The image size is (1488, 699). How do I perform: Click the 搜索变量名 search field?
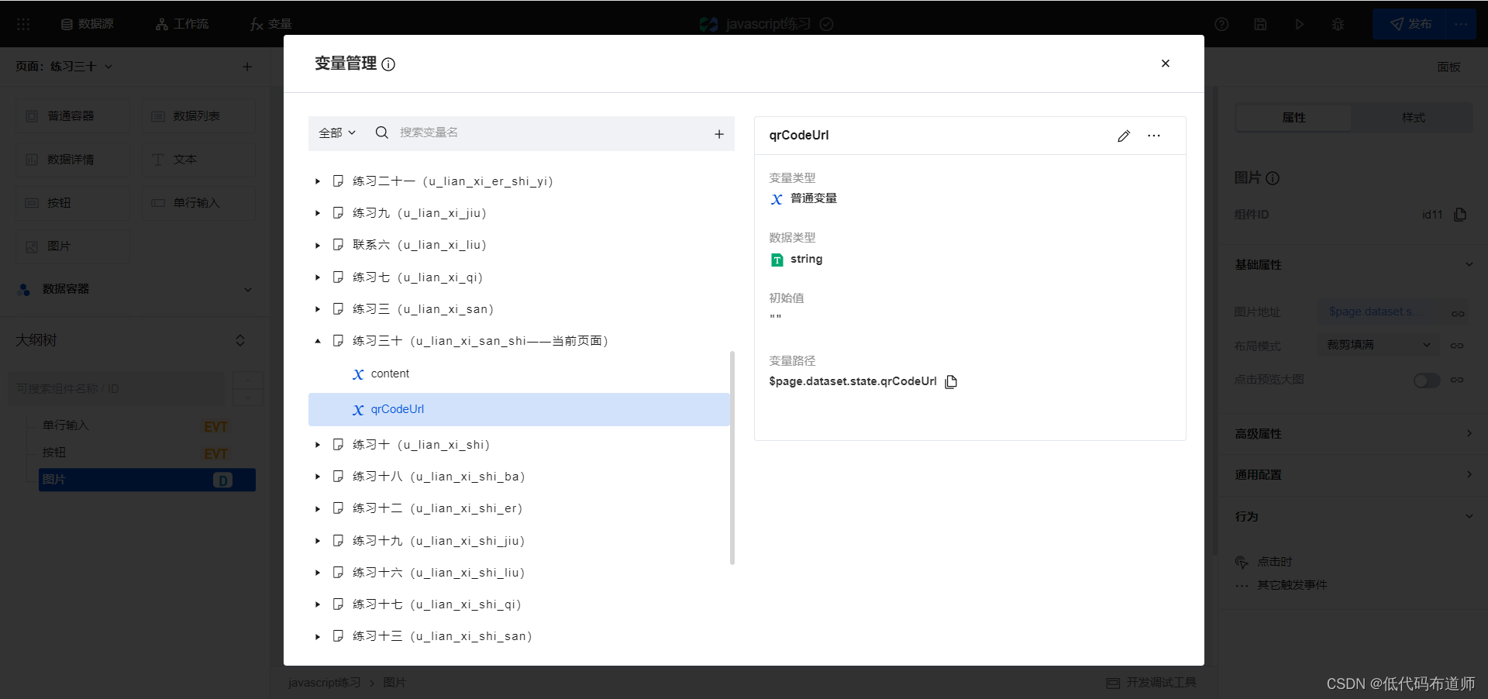[x=550, y=133]
